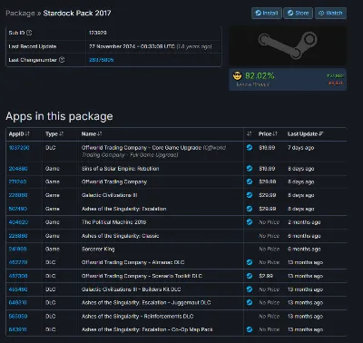
Task: Click the Sub ID number value
Action: coord(97,33)
